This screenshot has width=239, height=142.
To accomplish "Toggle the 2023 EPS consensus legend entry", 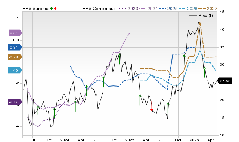I will [128, 9].
